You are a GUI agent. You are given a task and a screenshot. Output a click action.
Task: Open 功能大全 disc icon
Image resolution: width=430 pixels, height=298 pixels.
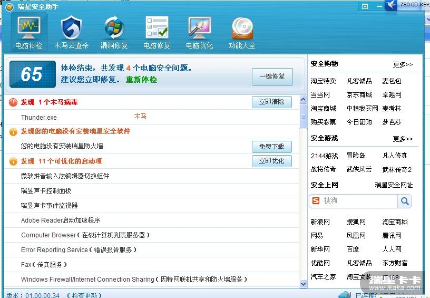242,28
